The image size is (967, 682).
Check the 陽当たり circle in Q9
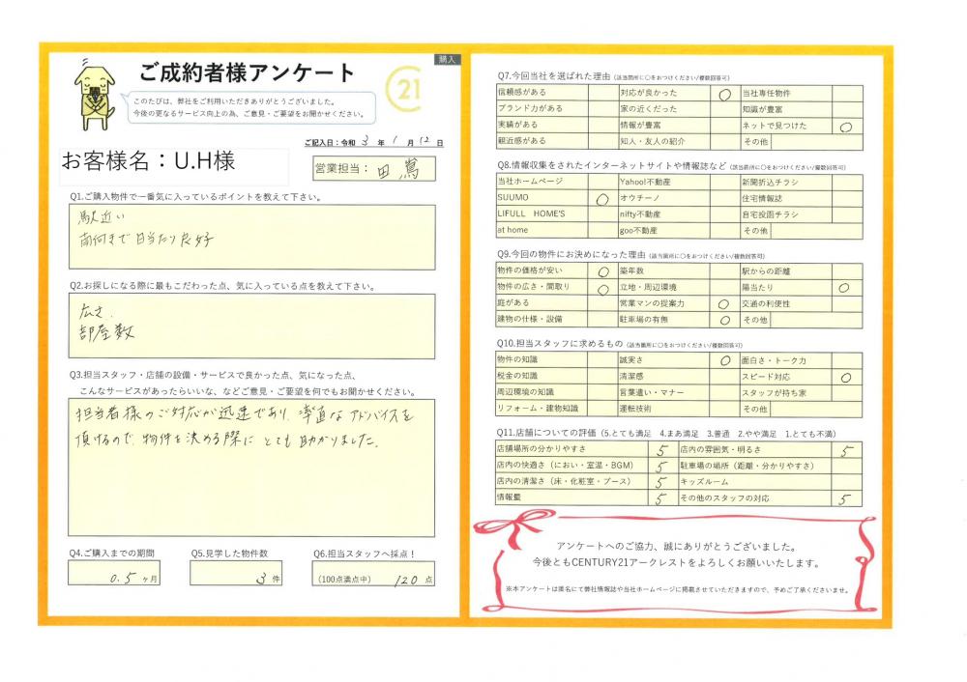click(845, 288)
